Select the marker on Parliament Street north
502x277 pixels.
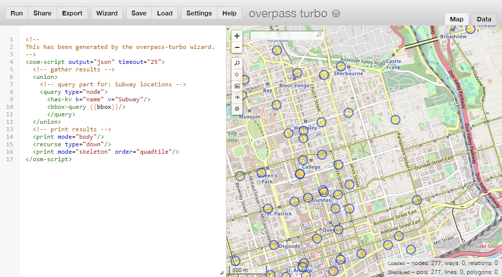[x=395, y=120]
